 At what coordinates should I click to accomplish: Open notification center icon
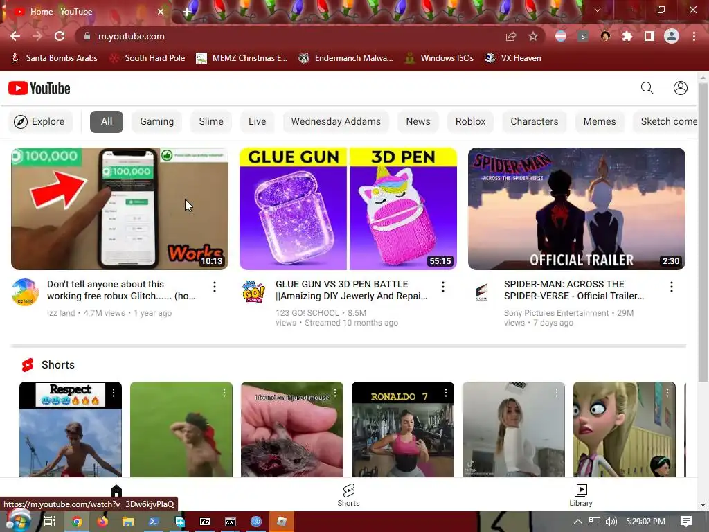click(686, 522)
